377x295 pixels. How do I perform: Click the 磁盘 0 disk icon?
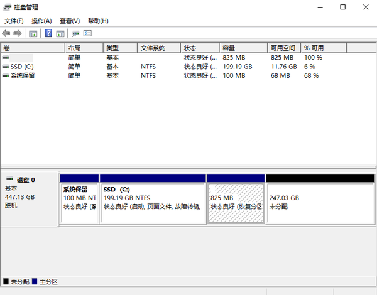coord(9,178)
